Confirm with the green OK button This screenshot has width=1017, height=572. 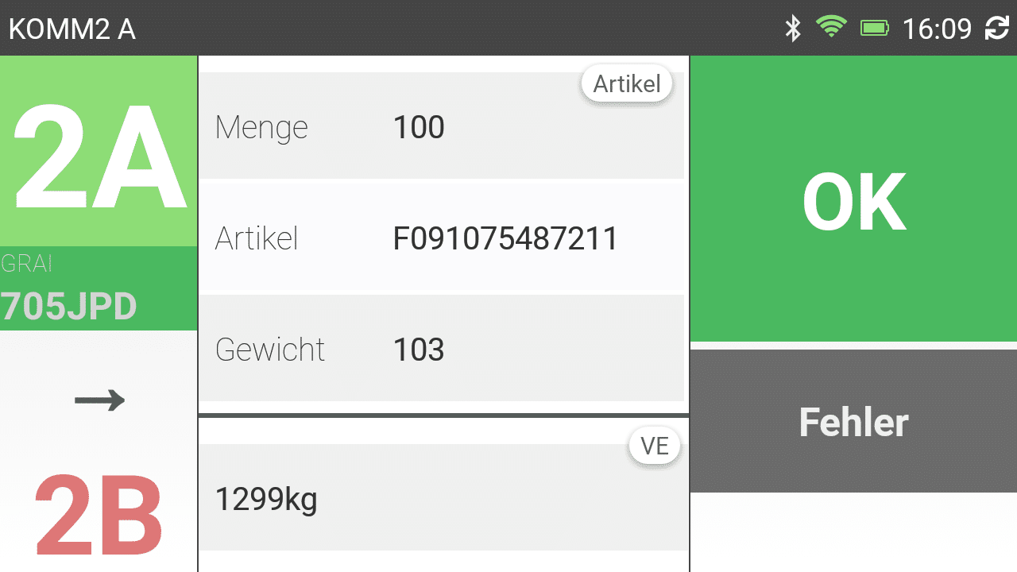853,199
